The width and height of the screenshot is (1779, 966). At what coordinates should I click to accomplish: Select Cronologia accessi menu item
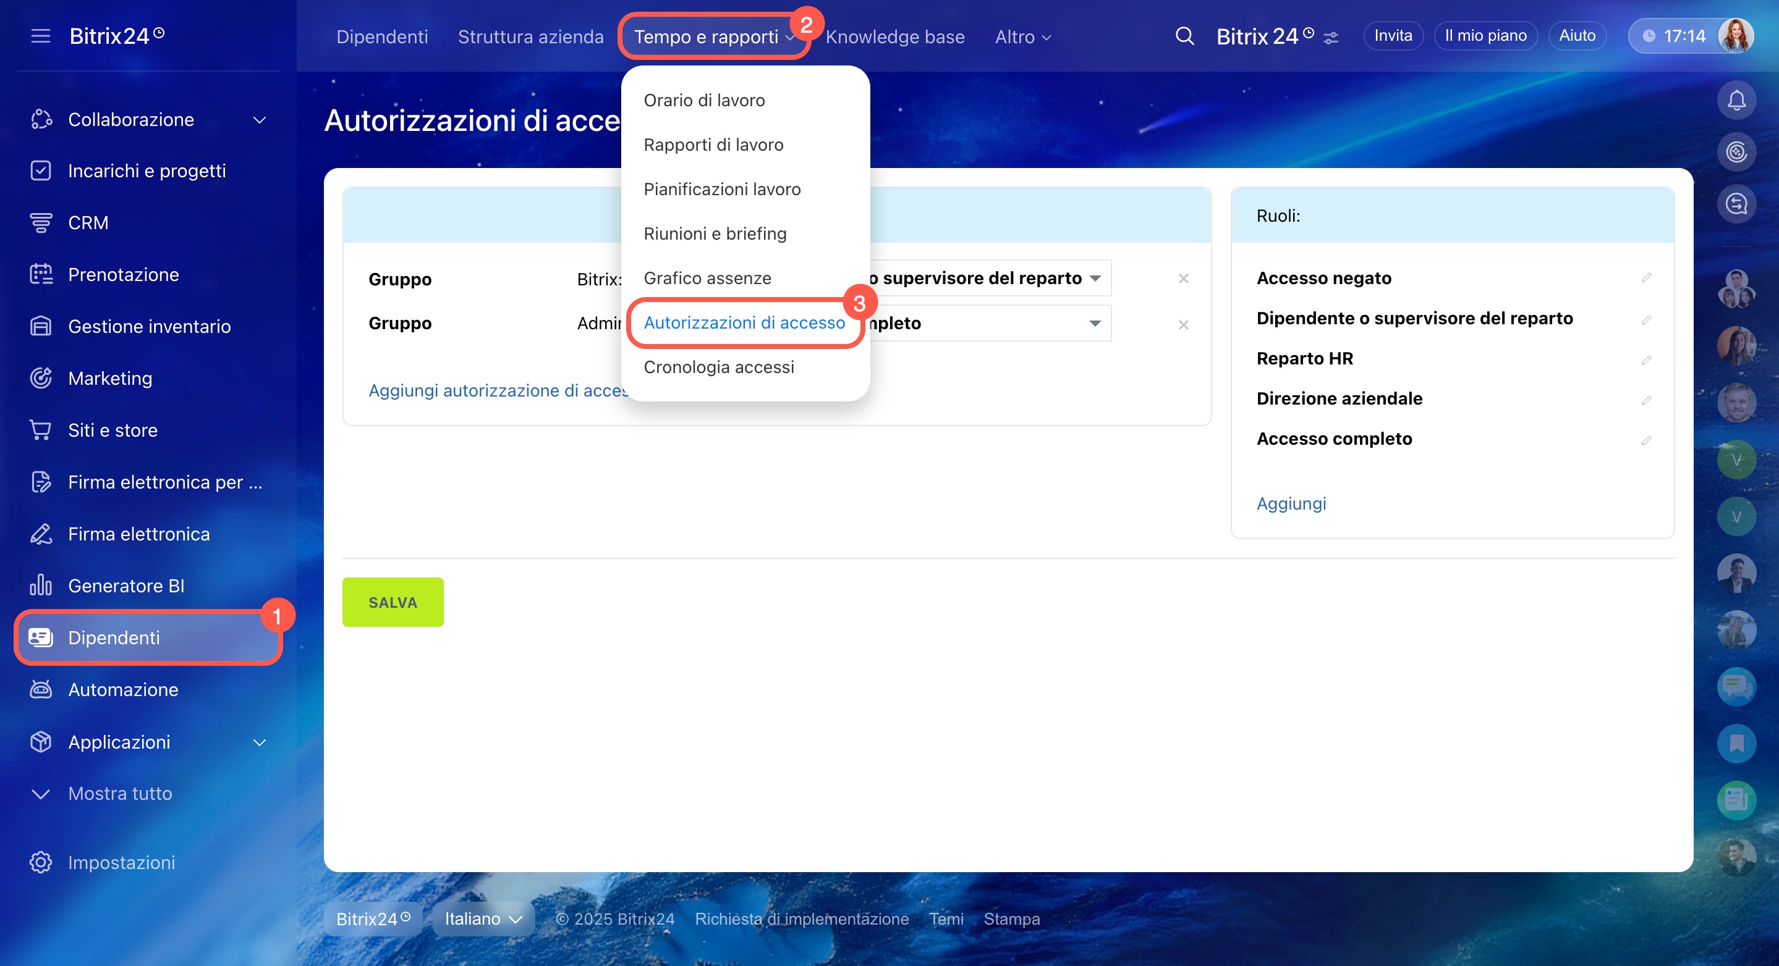(x=718, y=367)
